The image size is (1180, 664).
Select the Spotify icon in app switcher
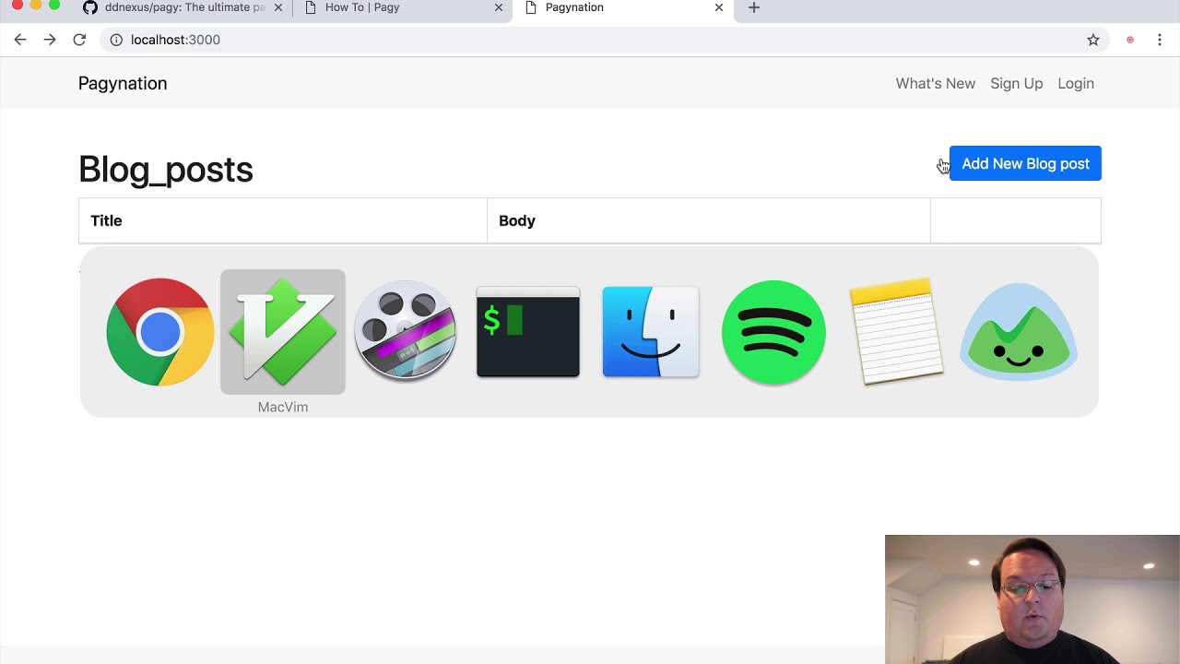click(773, 332)
